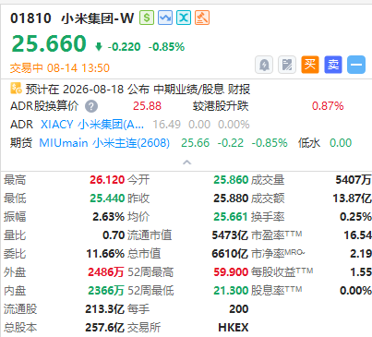The width and height of the screenshot is (372, 337).
Task: Click trading status 交易中 08-14 13:50
Action: [60, 67]
